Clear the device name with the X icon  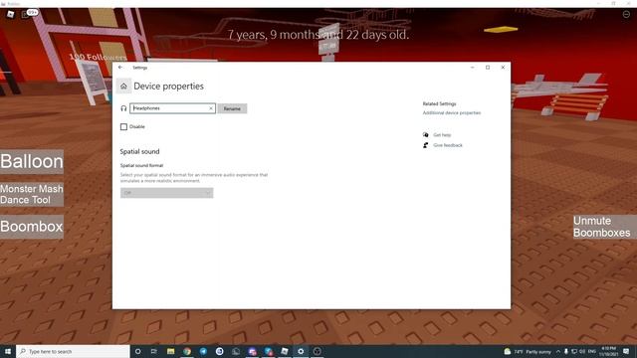pos(211,108)
